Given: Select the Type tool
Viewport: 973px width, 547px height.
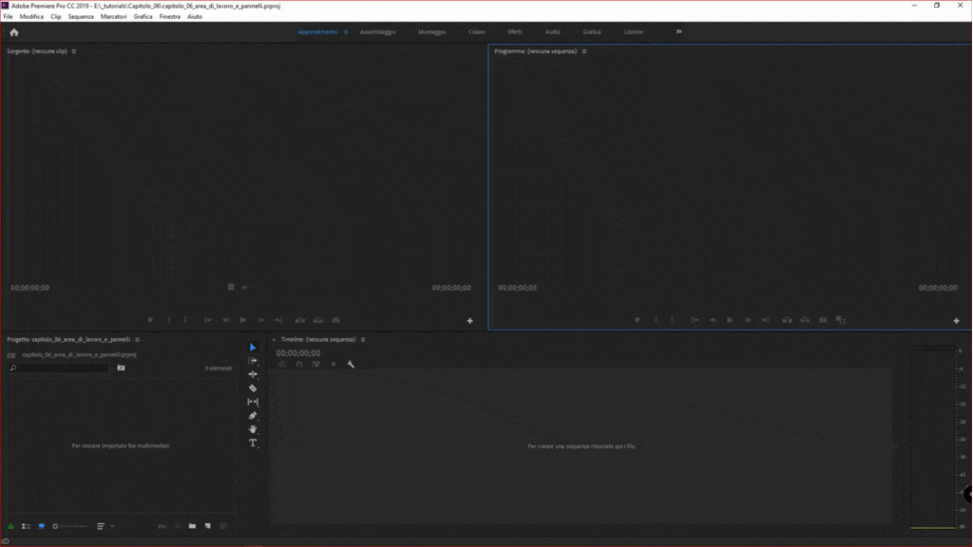Looking at the screenshot, I should click(253, 443).
